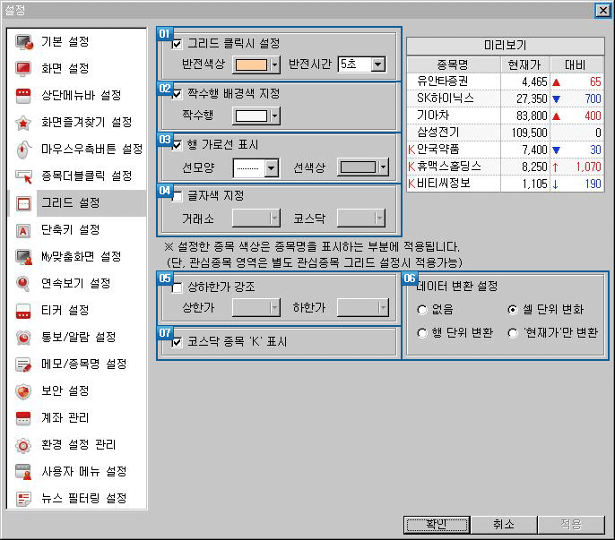Select 행 단위 변환 radio option
Viewport: 615px width, 540px height.
[x=422, y=333]
